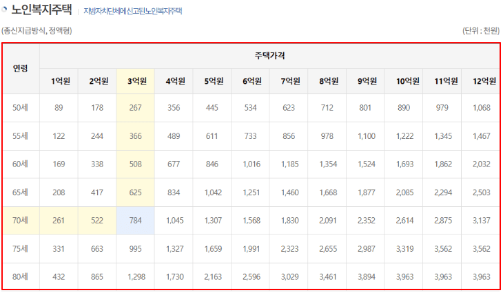Click the cell with value 1,042
The height and width of the screenshot is (295, 503).
(x=212, y=193)
